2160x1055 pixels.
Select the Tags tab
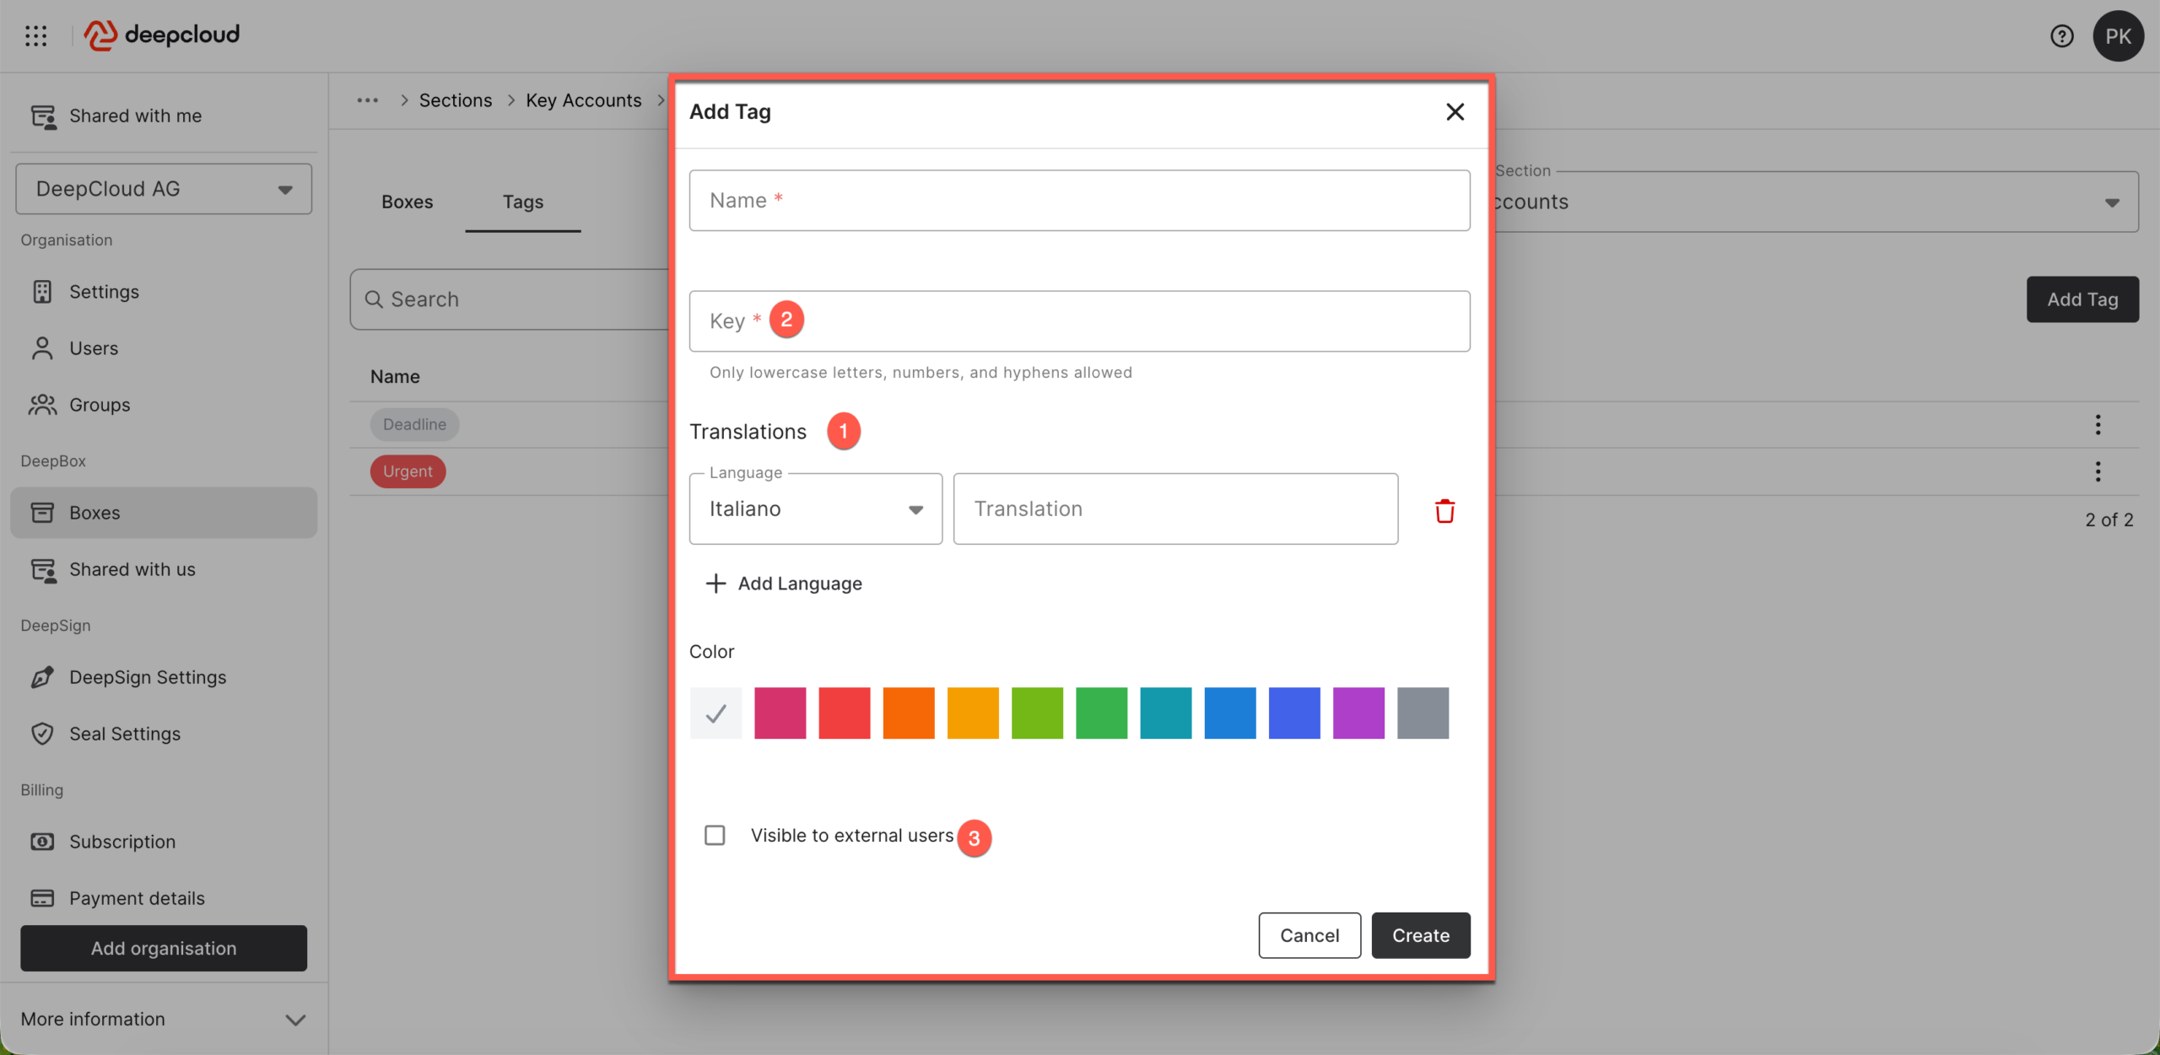[x=522, y=202]
